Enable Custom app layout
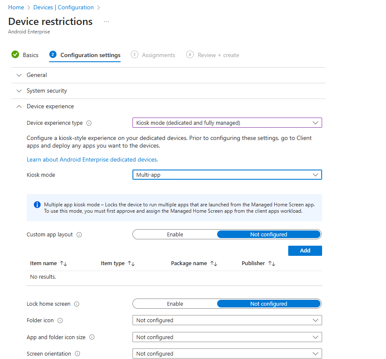 pos(175,234)
